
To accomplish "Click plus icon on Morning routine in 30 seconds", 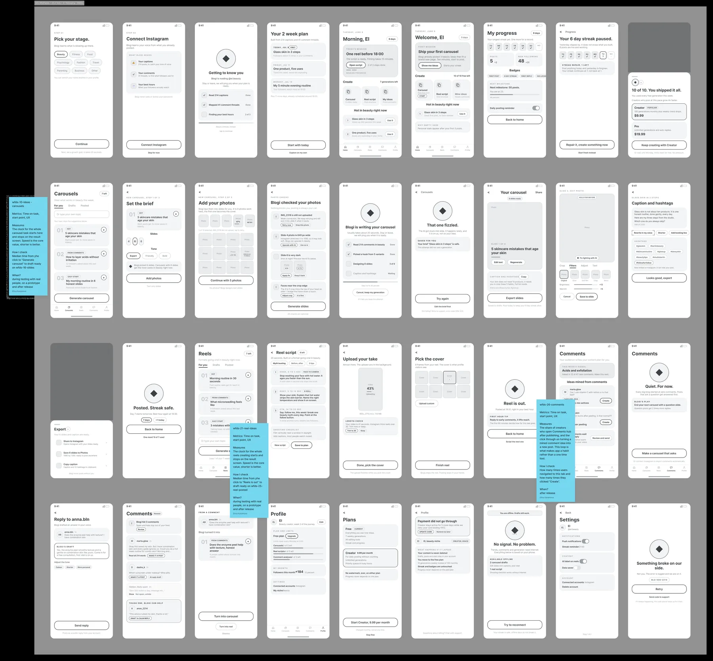I will (x=248, y=375).
